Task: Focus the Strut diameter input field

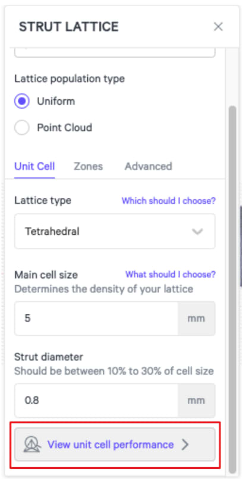Action: tap(96, 401)
